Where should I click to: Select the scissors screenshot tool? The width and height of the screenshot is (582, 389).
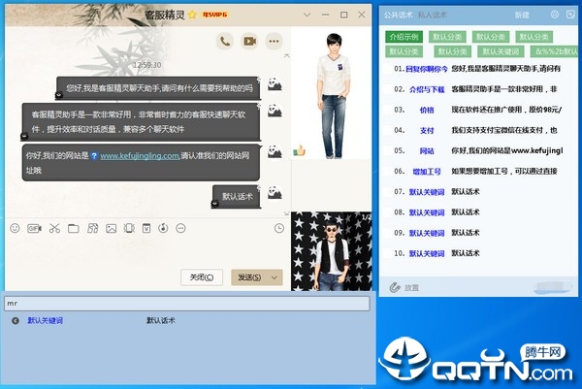[54, 228]
